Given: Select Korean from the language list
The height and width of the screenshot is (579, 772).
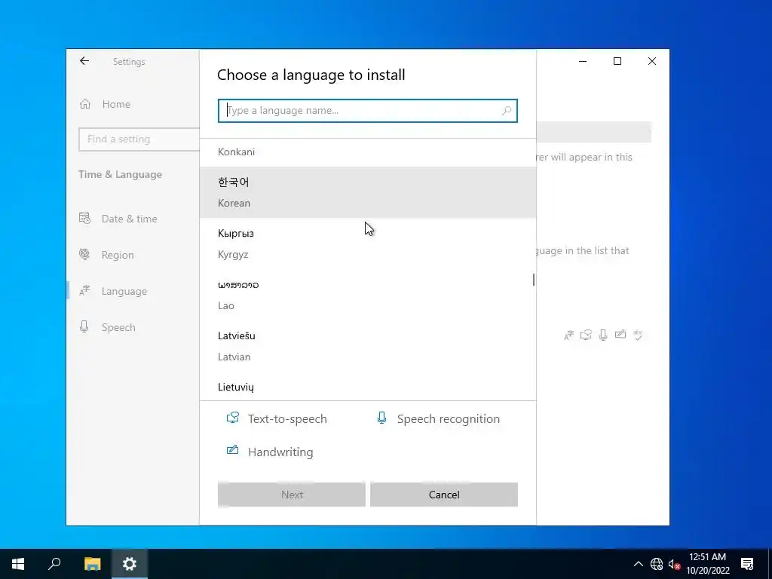Looking at the screenshot, I should [x=367, y=192].
